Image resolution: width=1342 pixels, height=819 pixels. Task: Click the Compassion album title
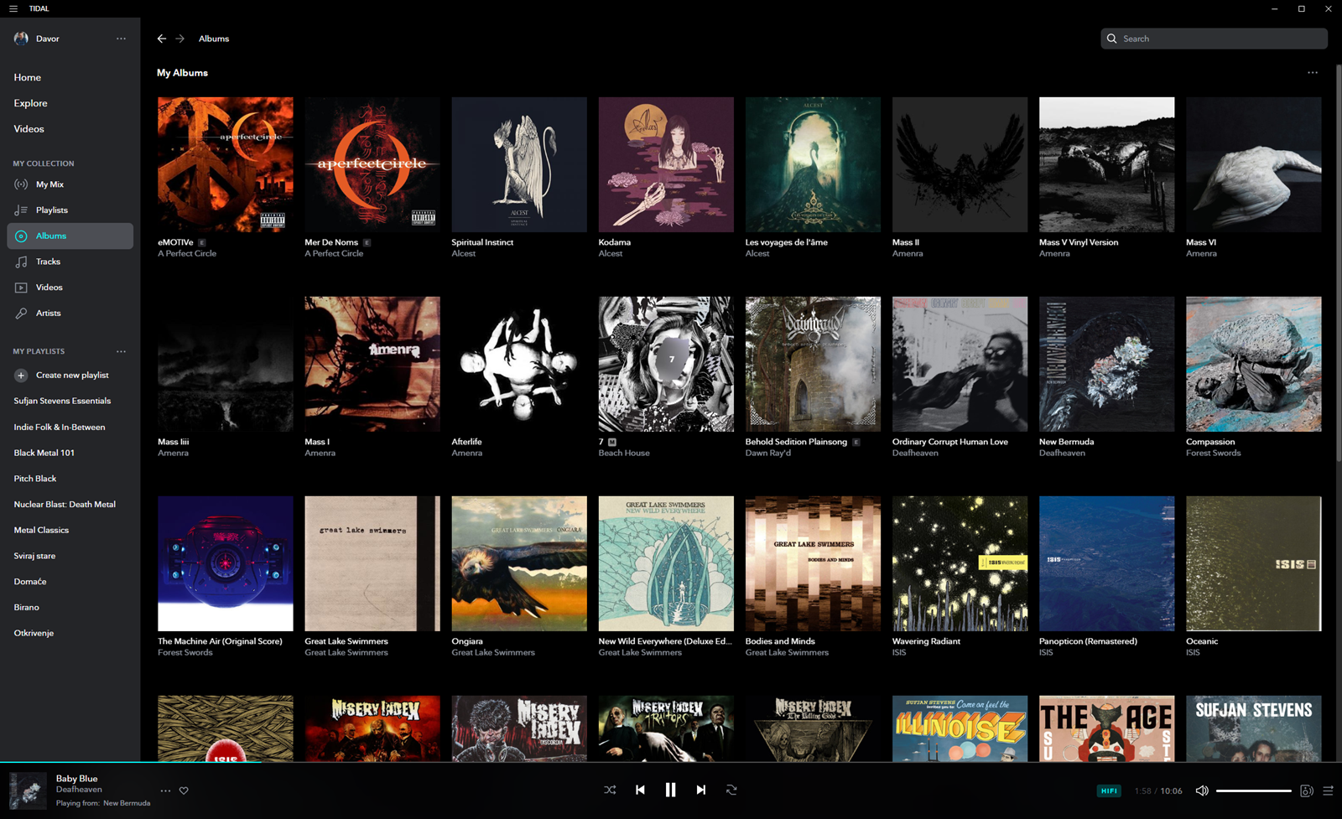1210,442
